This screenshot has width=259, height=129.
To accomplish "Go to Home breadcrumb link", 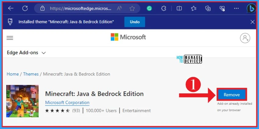I will click(12, 74).
